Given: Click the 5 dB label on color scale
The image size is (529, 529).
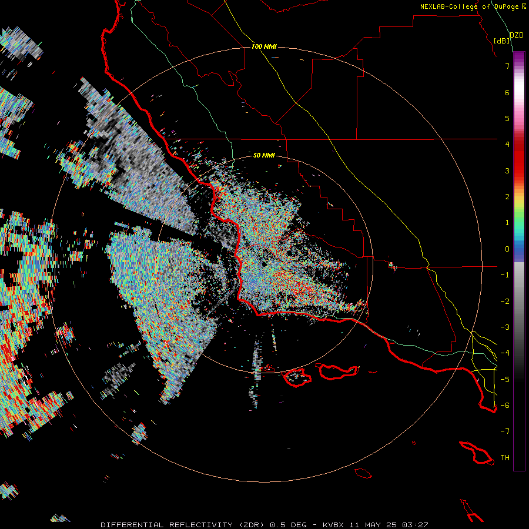Looking at the screenshot, I should click(507, 118).
